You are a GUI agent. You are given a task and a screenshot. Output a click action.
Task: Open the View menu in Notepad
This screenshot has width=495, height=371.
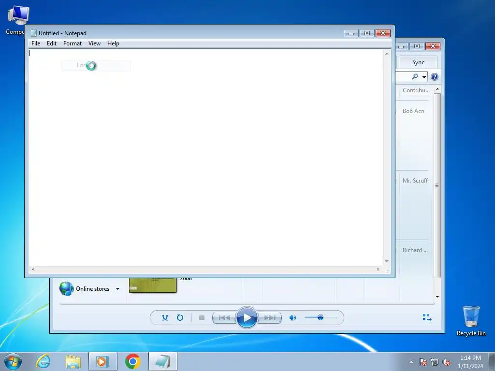tap(94, 43)
